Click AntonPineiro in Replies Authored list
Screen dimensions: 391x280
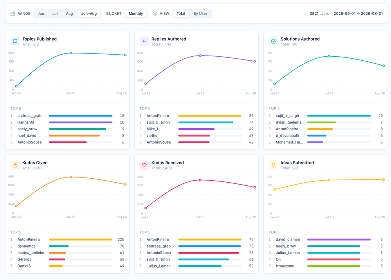point(158,116)
